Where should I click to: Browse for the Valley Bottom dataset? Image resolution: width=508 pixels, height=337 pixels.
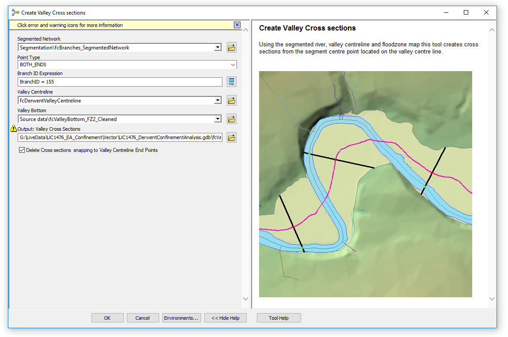click(x=232, y=118)
